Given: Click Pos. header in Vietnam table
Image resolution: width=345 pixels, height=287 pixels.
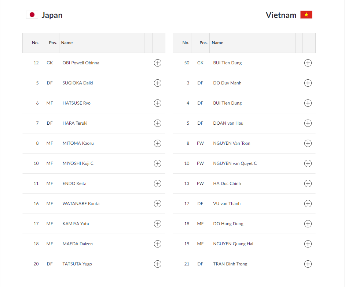Looking at the screenshot, I should (203, 43).
